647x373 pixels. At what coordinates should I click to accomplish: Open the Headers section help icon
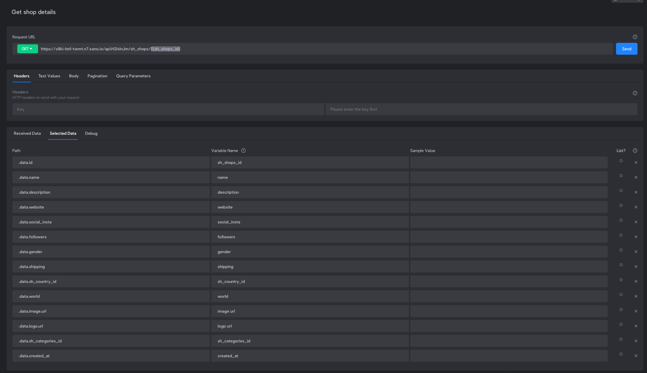coord(635,93)
